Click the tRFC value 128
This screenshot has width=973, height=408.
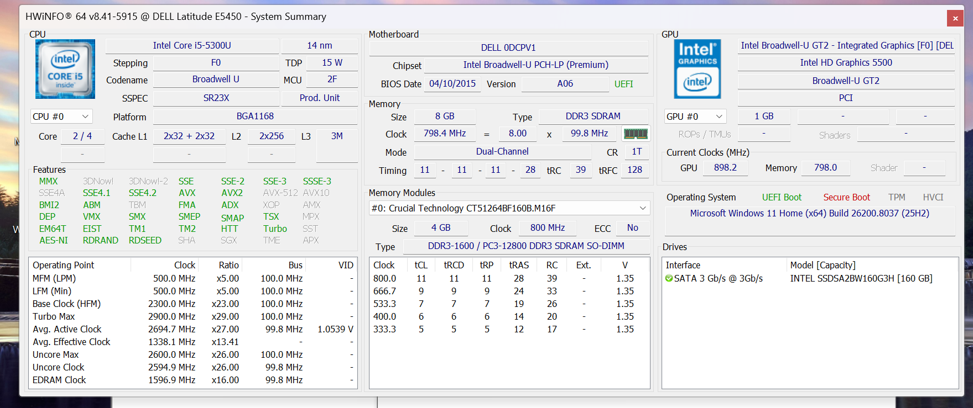[x=634, y=169]
